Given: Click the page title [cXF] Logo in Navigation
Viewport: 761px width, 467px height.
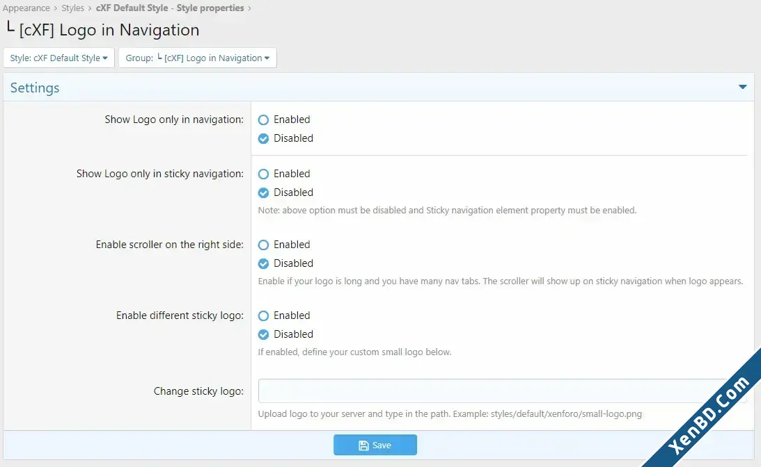Looking at the screenshot, I should coord(102,30).
